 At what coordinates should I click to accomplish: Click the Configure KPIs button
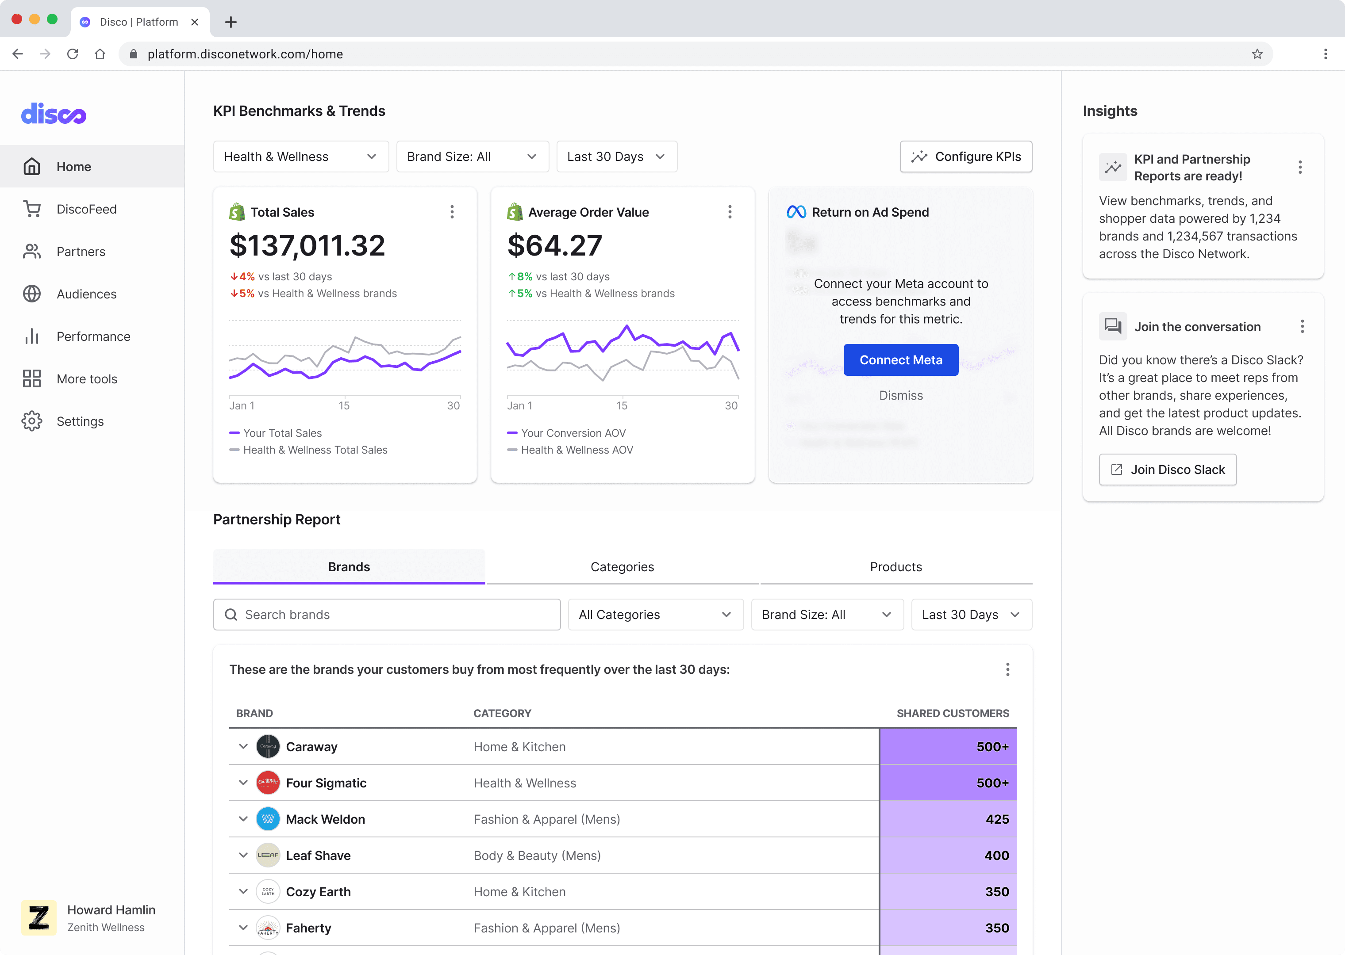(x=966, y=157)
